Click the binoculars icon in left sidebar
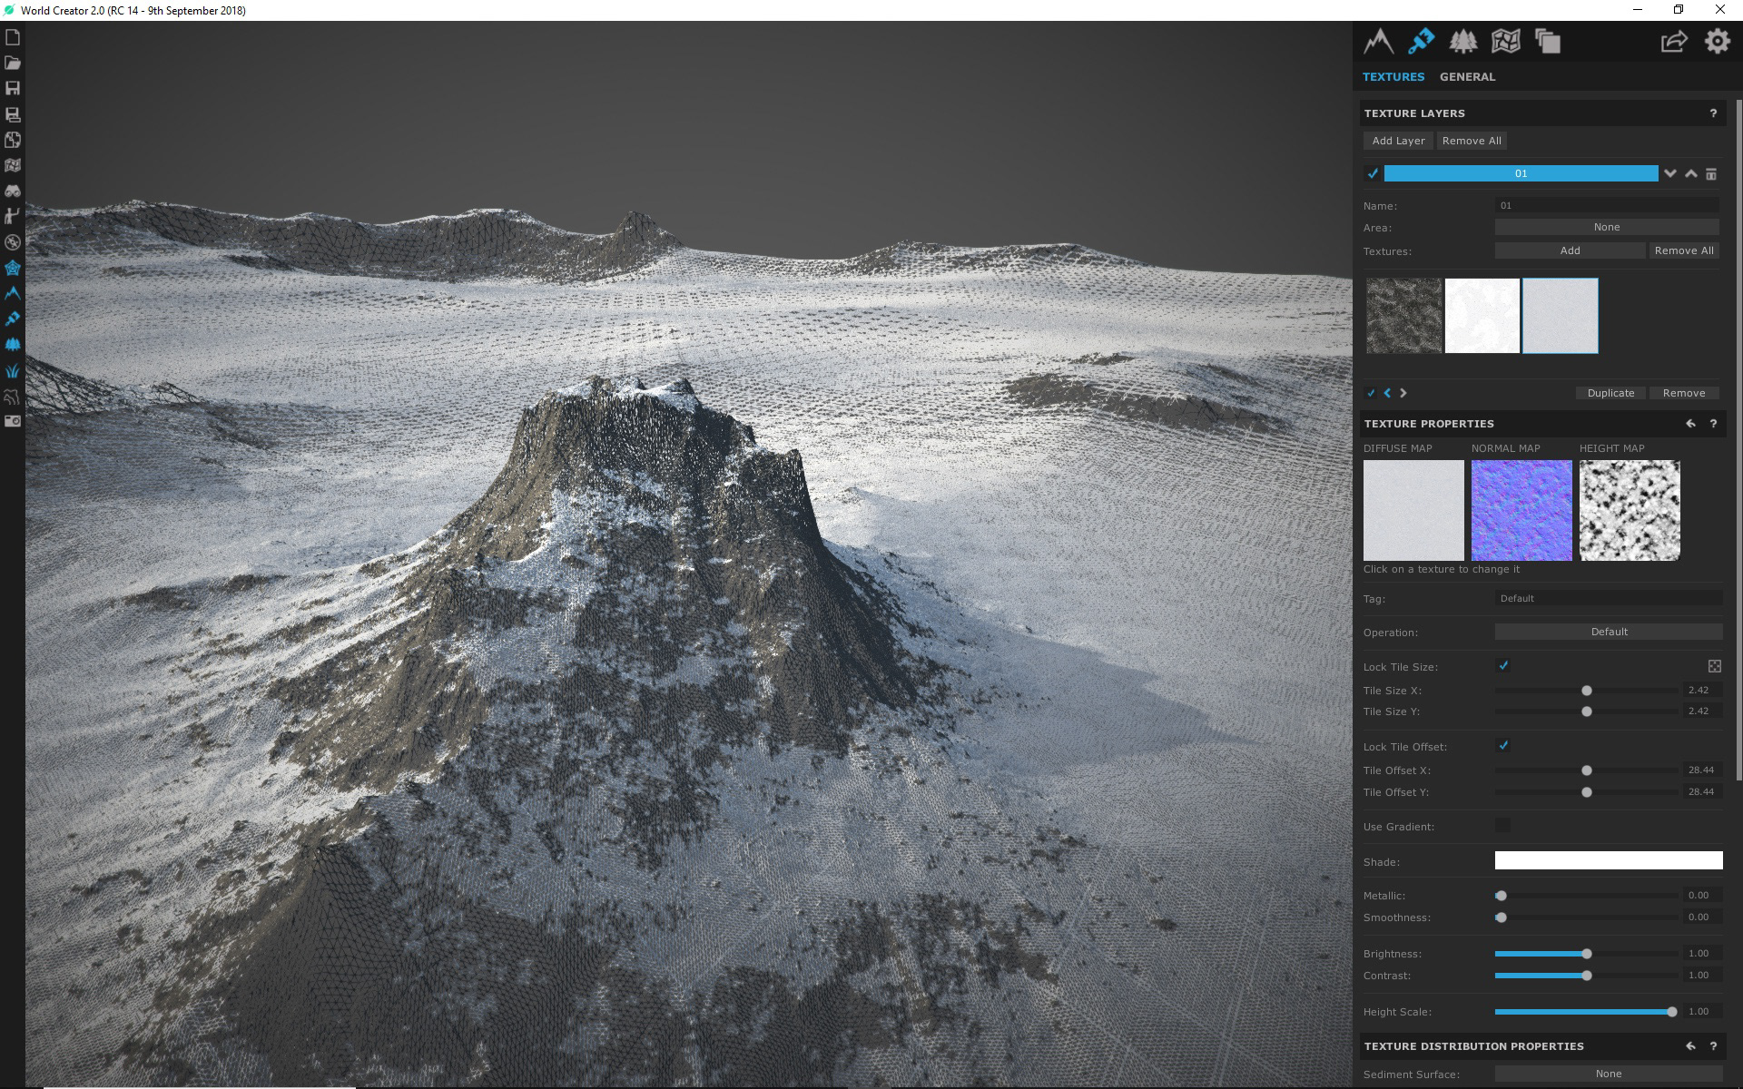The height and width of the screenshot is (1089, 1743). coord(13,191)
